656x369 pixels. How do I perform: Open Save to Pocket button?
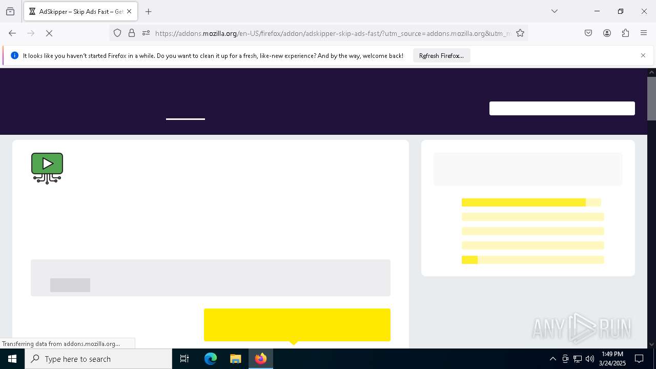pyautogui.click(x=588, y=33)
